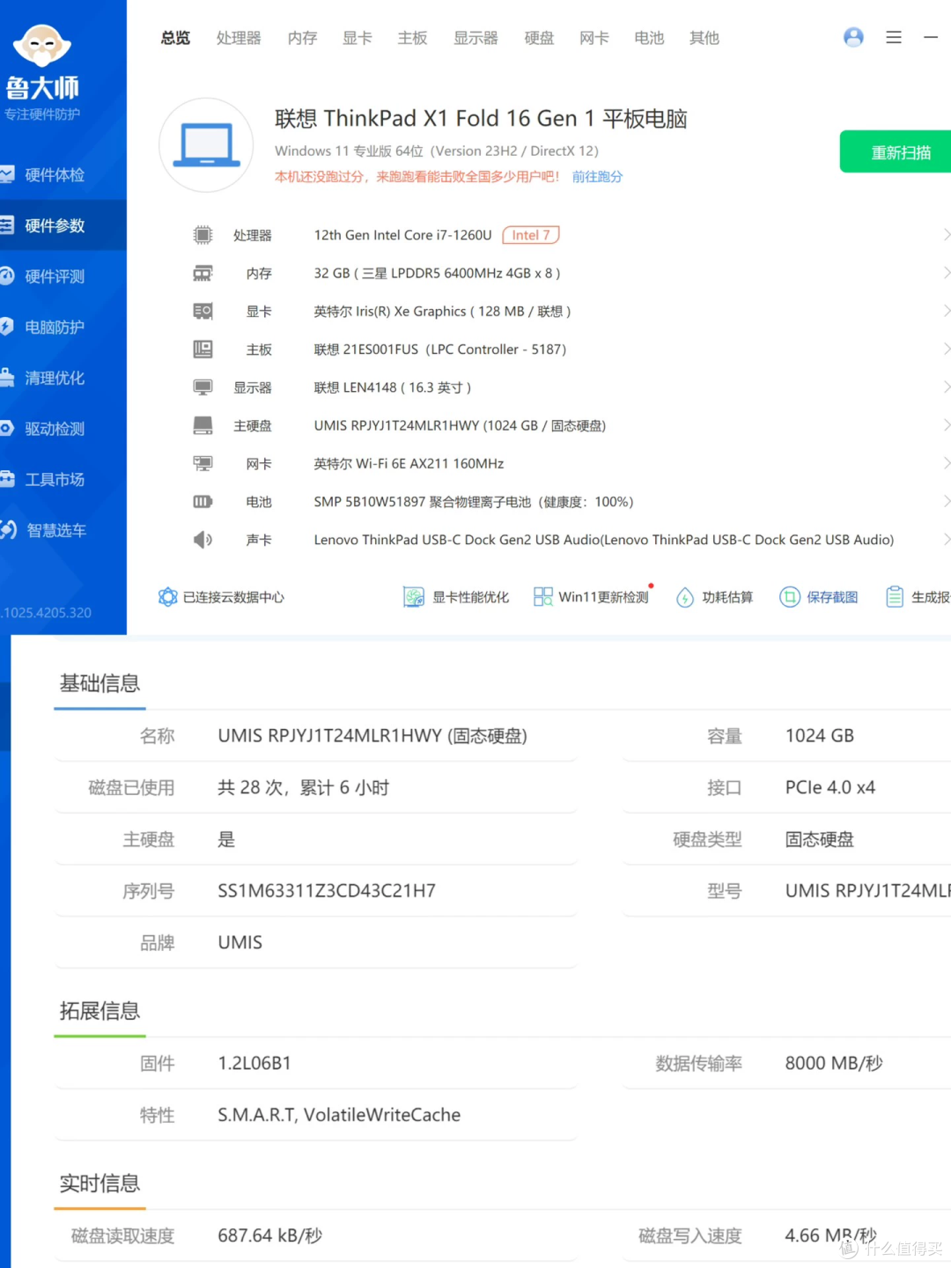
Task: Click the 重新扫描 rescan button
Action: pos(896,152)
